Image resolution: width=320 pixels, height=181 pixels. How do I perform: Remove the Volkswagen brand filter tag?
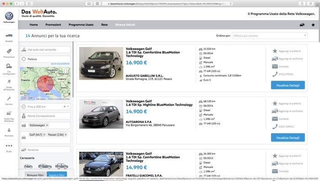coord(47,125)
